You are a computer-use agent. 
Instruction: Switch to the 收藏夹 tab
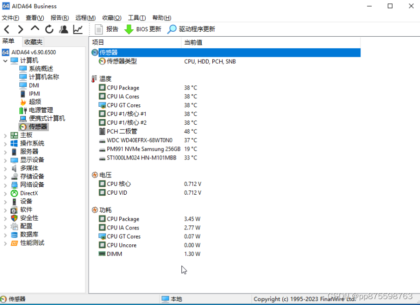tap(33, 42)
